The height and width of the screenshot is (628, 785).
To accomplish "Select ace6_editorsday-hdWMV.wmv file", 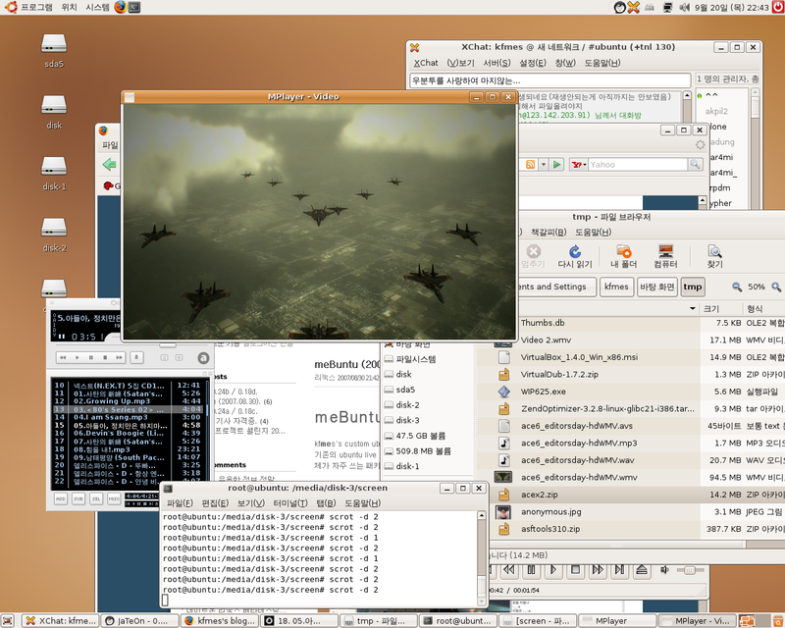I will [x=579, y=477].
